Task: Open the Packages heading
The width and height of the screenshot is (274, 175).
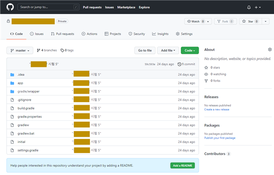Action: [212, 126]
